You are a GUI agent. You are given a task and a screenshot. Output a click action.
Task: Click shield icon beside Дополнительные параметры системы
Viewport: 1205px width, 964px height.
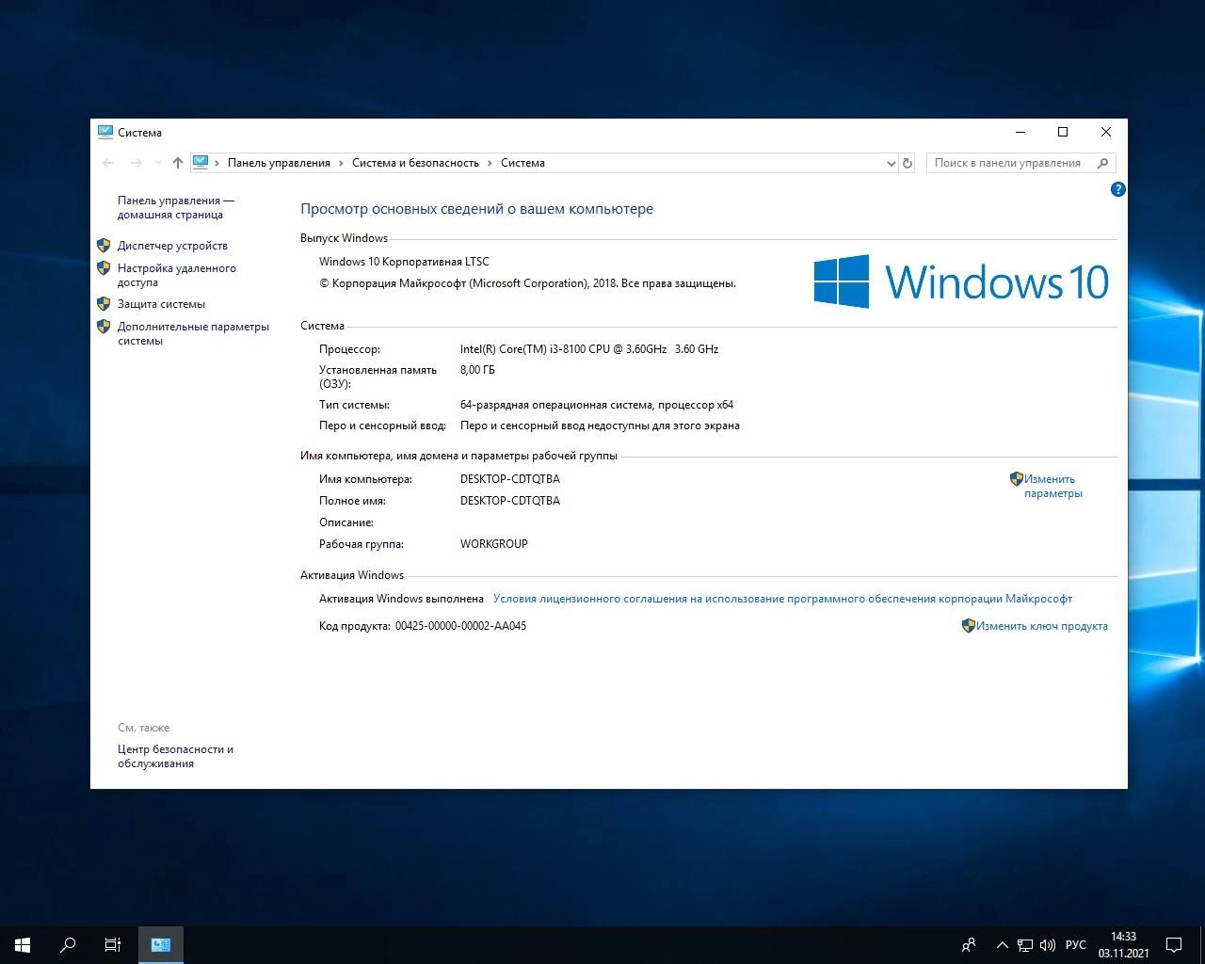point(104,327)
